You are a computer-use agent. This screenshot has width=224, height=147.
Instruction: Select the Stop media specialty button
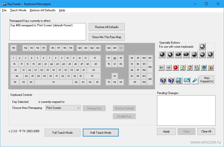(x=170, y=54)
